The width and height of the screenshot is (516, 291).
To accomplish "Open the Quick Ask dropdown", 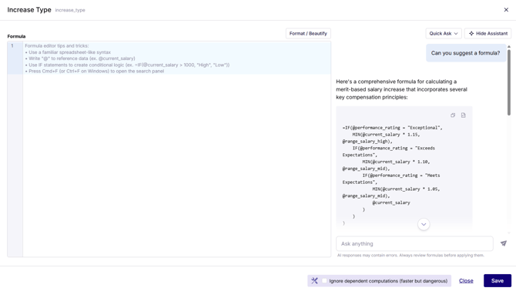I will click(444, 34).
